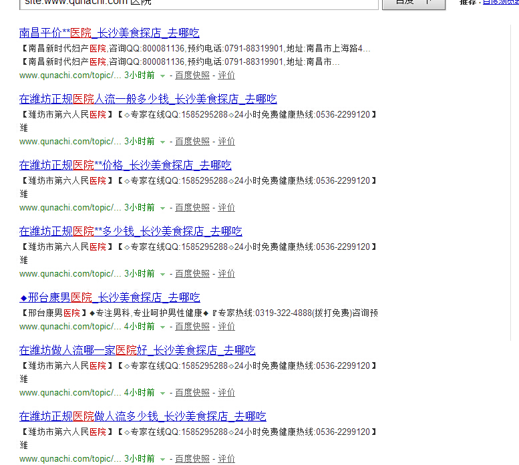The width and height of the screenshot is (519, 465).
Task: Click green URL under 做人流哪一家医院好 result
Action: [x=70, y=393]
